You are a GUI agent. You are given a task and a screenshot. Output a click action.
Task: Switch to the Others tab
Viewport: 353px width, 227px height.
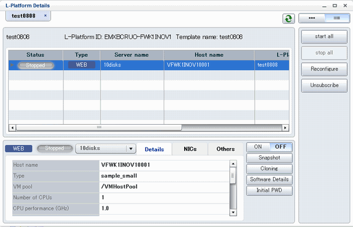[225, 149]
